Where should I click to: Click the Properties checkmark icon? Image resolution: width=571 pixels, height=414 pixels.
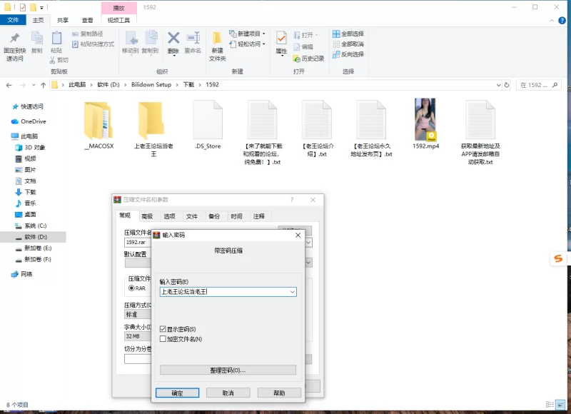pyautogui.click(x=281, y=38)
